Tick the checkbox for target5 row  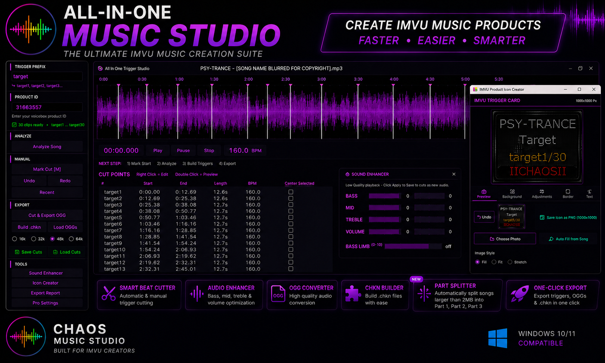point(291,217)
